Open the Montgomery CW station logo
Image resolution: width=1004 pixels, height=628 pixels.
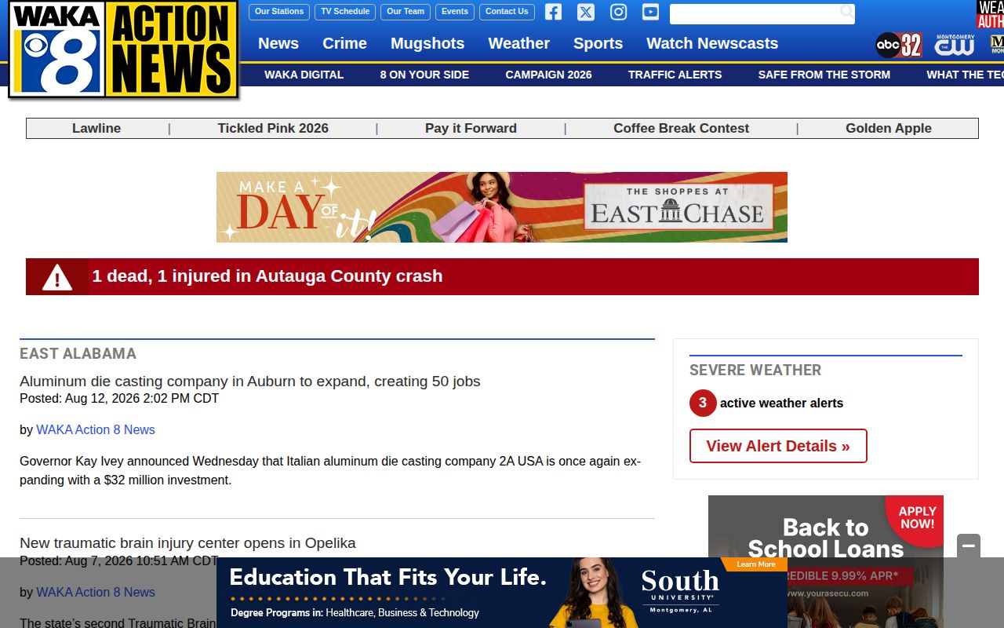(x=955, y=45)
